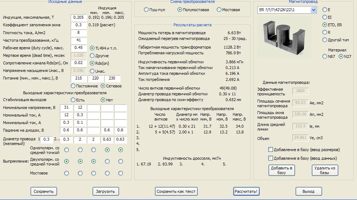Select TL494 и т.п. controller option
Viewport: 357px width, 200px height.
pyautogui.click(x=92, y=48)
